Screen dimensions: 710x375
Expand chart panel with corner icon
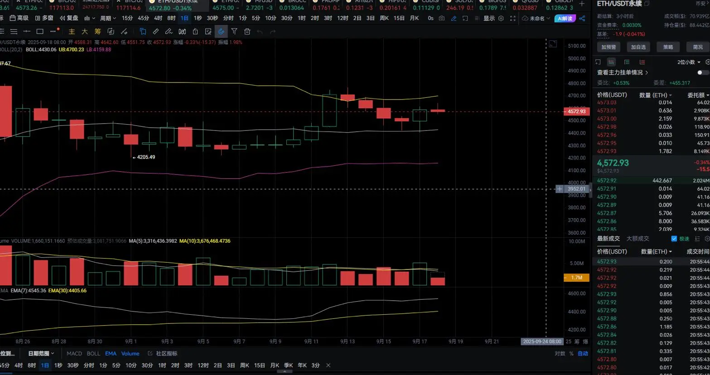(x=553, y=44)
